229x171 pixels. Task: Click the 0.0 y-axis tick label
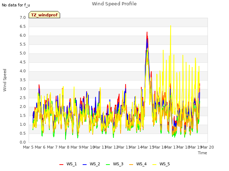(23, 142)
